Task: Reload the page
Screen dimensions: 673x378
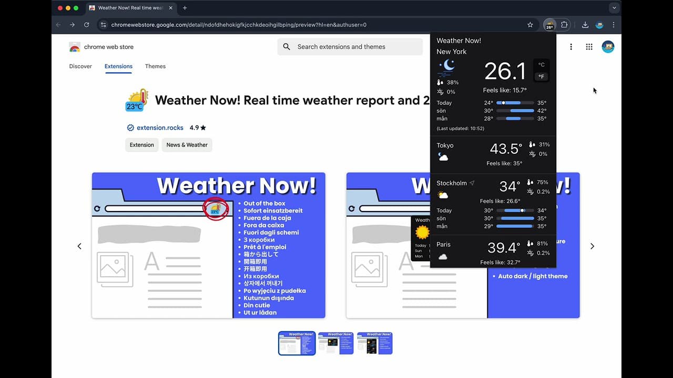Action: 86,25
